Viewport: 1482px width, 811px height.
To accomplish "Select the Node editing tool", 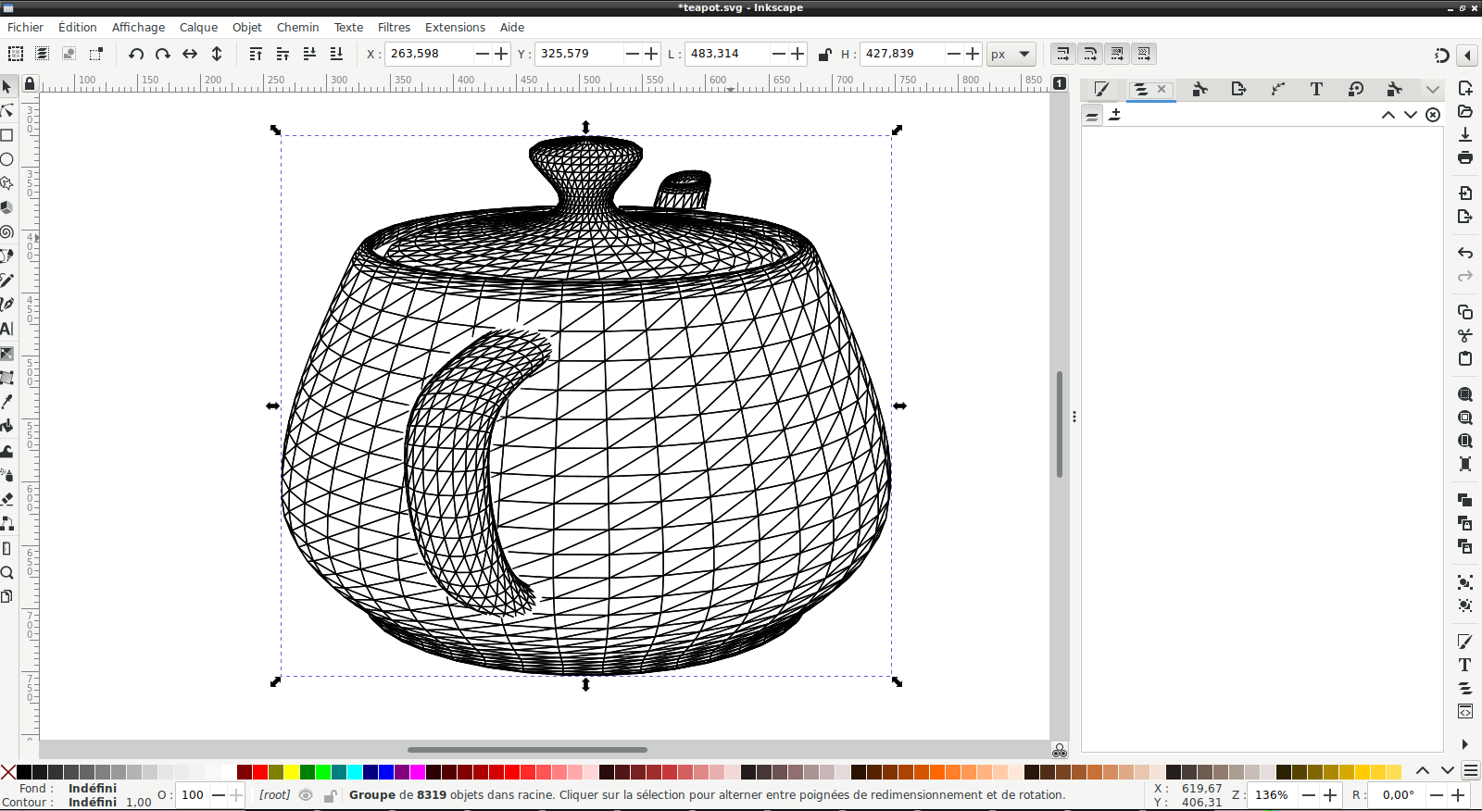I will pyautogui.click(x=7, y=111).
